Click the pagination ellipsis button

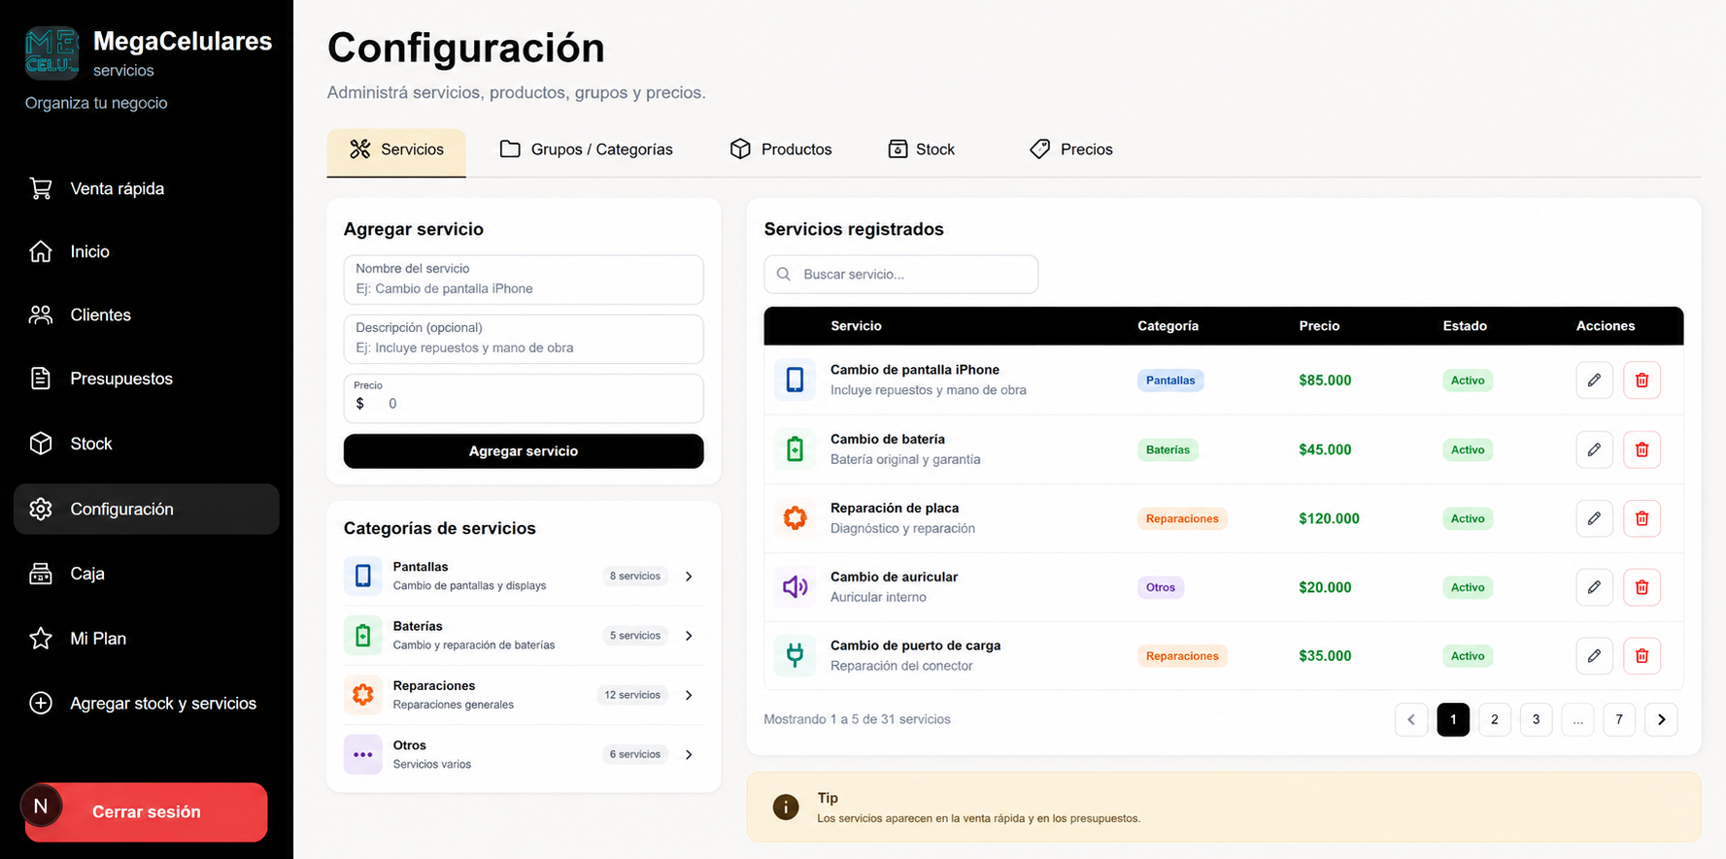click(x=1577, y=719)
